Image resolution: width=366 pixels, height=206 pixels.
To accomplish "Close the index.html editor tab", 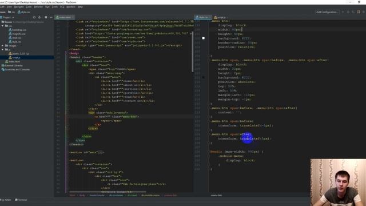I will coord(73,17).
